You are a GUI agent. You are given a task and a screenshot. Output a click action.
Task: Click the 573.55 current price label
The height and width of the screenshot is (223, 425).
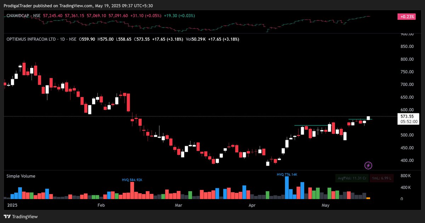(407, 116)
